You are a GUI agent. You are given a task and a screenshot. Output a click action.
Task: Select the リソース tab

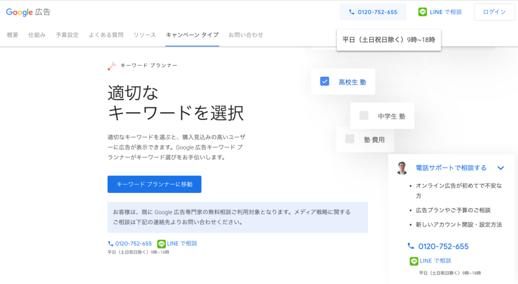click(x=145, y=35)
